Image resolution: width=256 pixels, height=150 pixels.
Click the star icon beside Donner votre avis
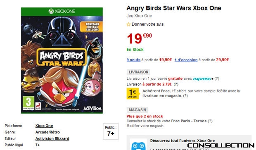point(128,24)
